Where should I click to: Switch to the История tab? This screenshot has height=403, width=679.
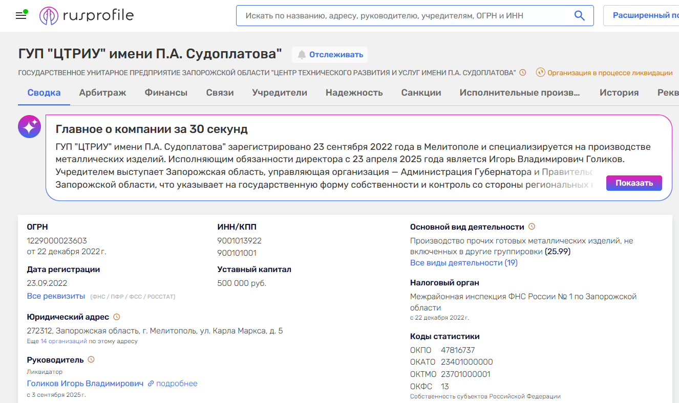point(619,93)
